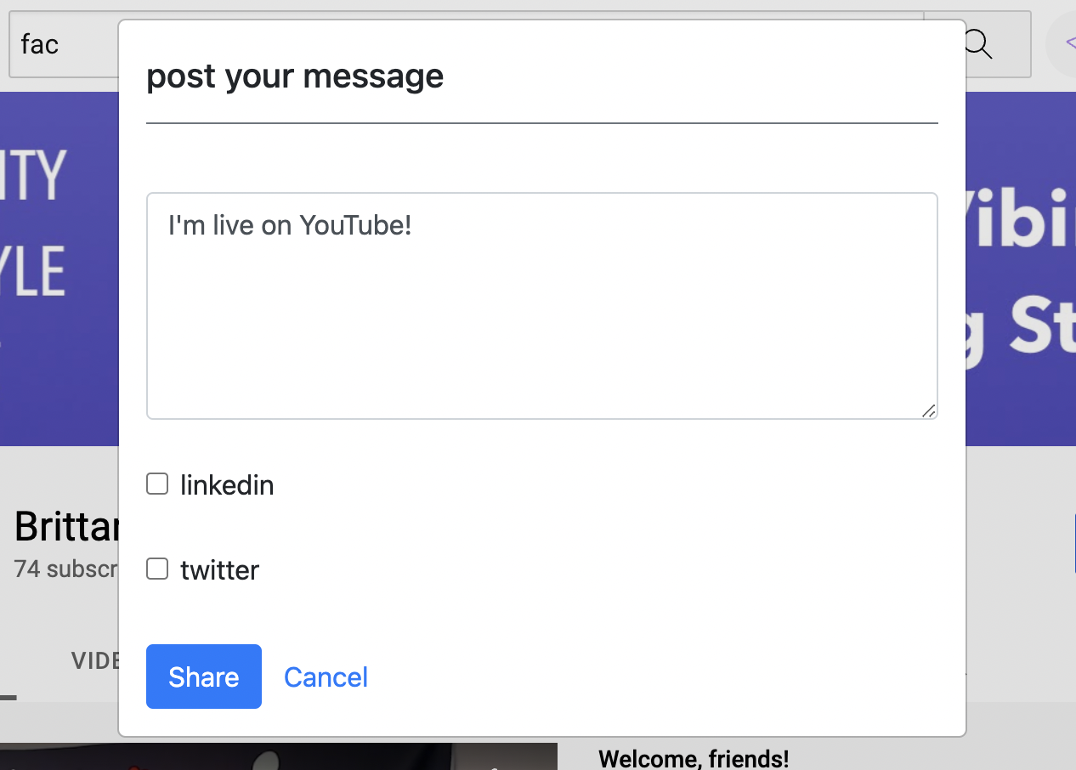Image resolution: width=1076 pixels, height=770 pixels.
Task: Check the linkedin checkbox
Action: coord(157,484)
